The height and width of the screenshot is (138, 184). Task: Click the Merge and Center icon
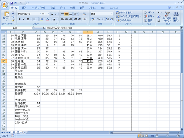84,19
